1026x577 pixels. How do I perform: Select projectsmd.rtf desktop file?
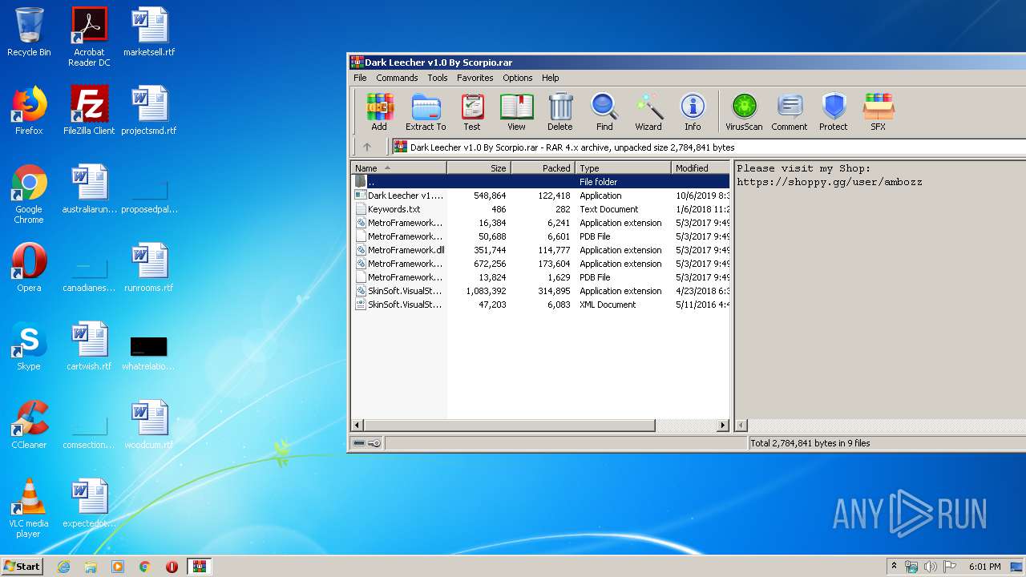[149, 111]
